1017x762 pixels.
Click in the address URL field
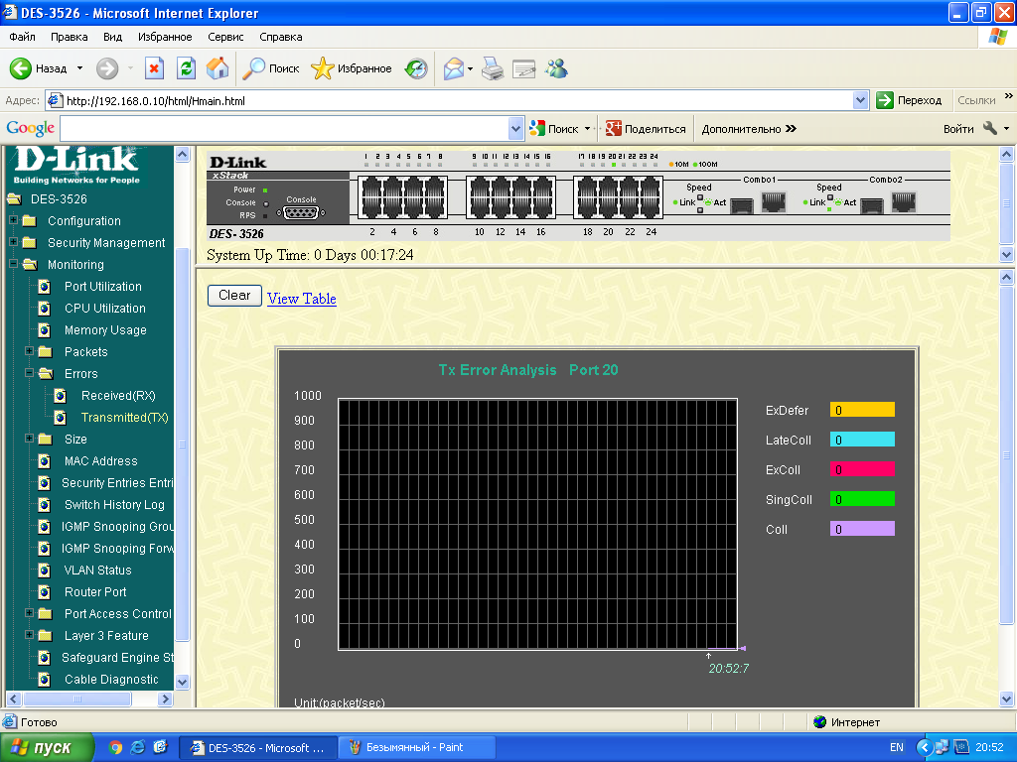[x=457, y=100]
